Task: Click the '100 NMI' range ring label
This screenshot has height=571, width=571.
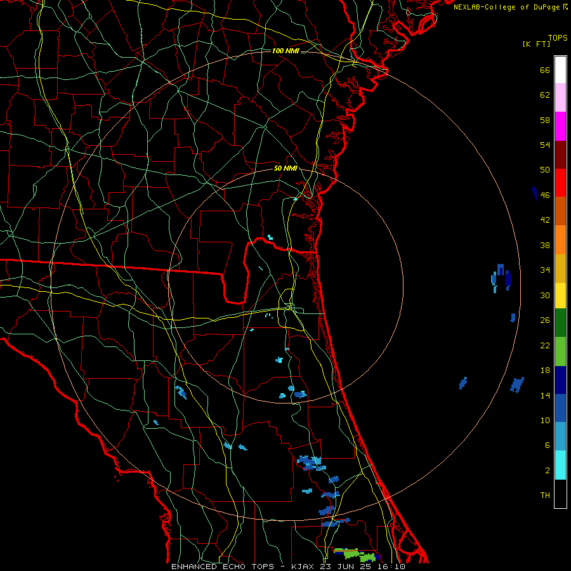Action: tap(285, 51)
